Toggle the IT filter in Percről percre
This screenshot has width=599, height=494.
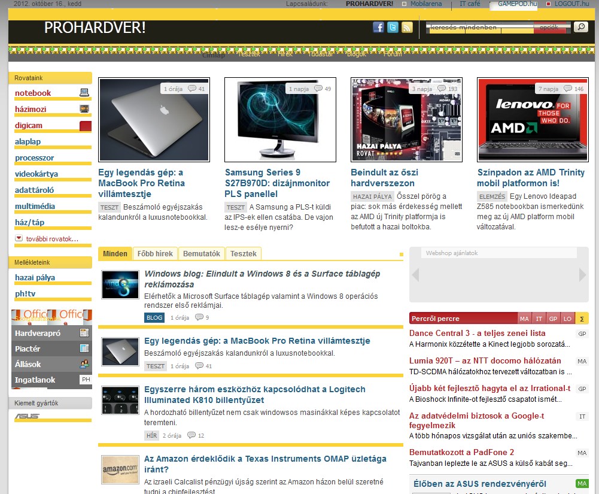point(539,319)
